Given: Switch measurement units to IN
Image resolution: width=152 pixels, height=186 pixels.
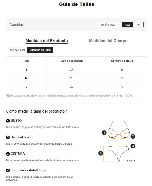Looking at the screenshot, I should 138,25.
